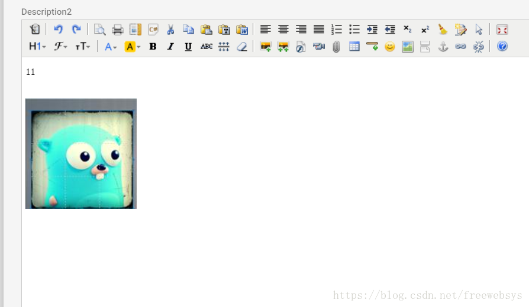The image size is (529, 307).
Task: Open the line height option
Action: (x=224, y=47)
